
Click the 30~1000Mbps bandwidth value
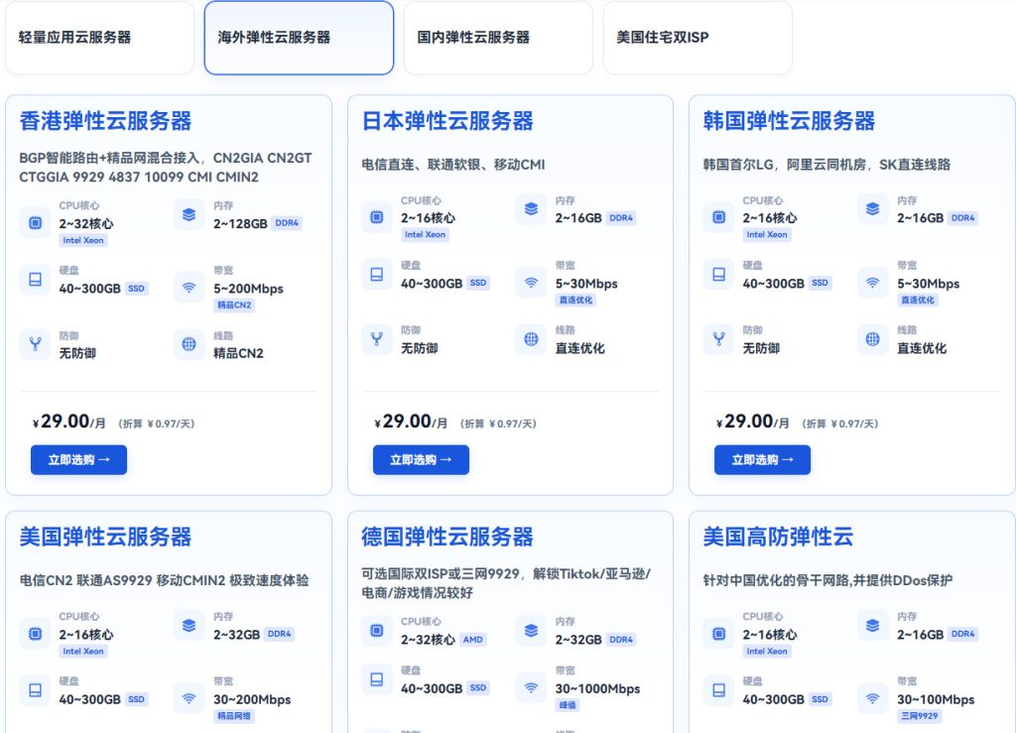point(597,688)
